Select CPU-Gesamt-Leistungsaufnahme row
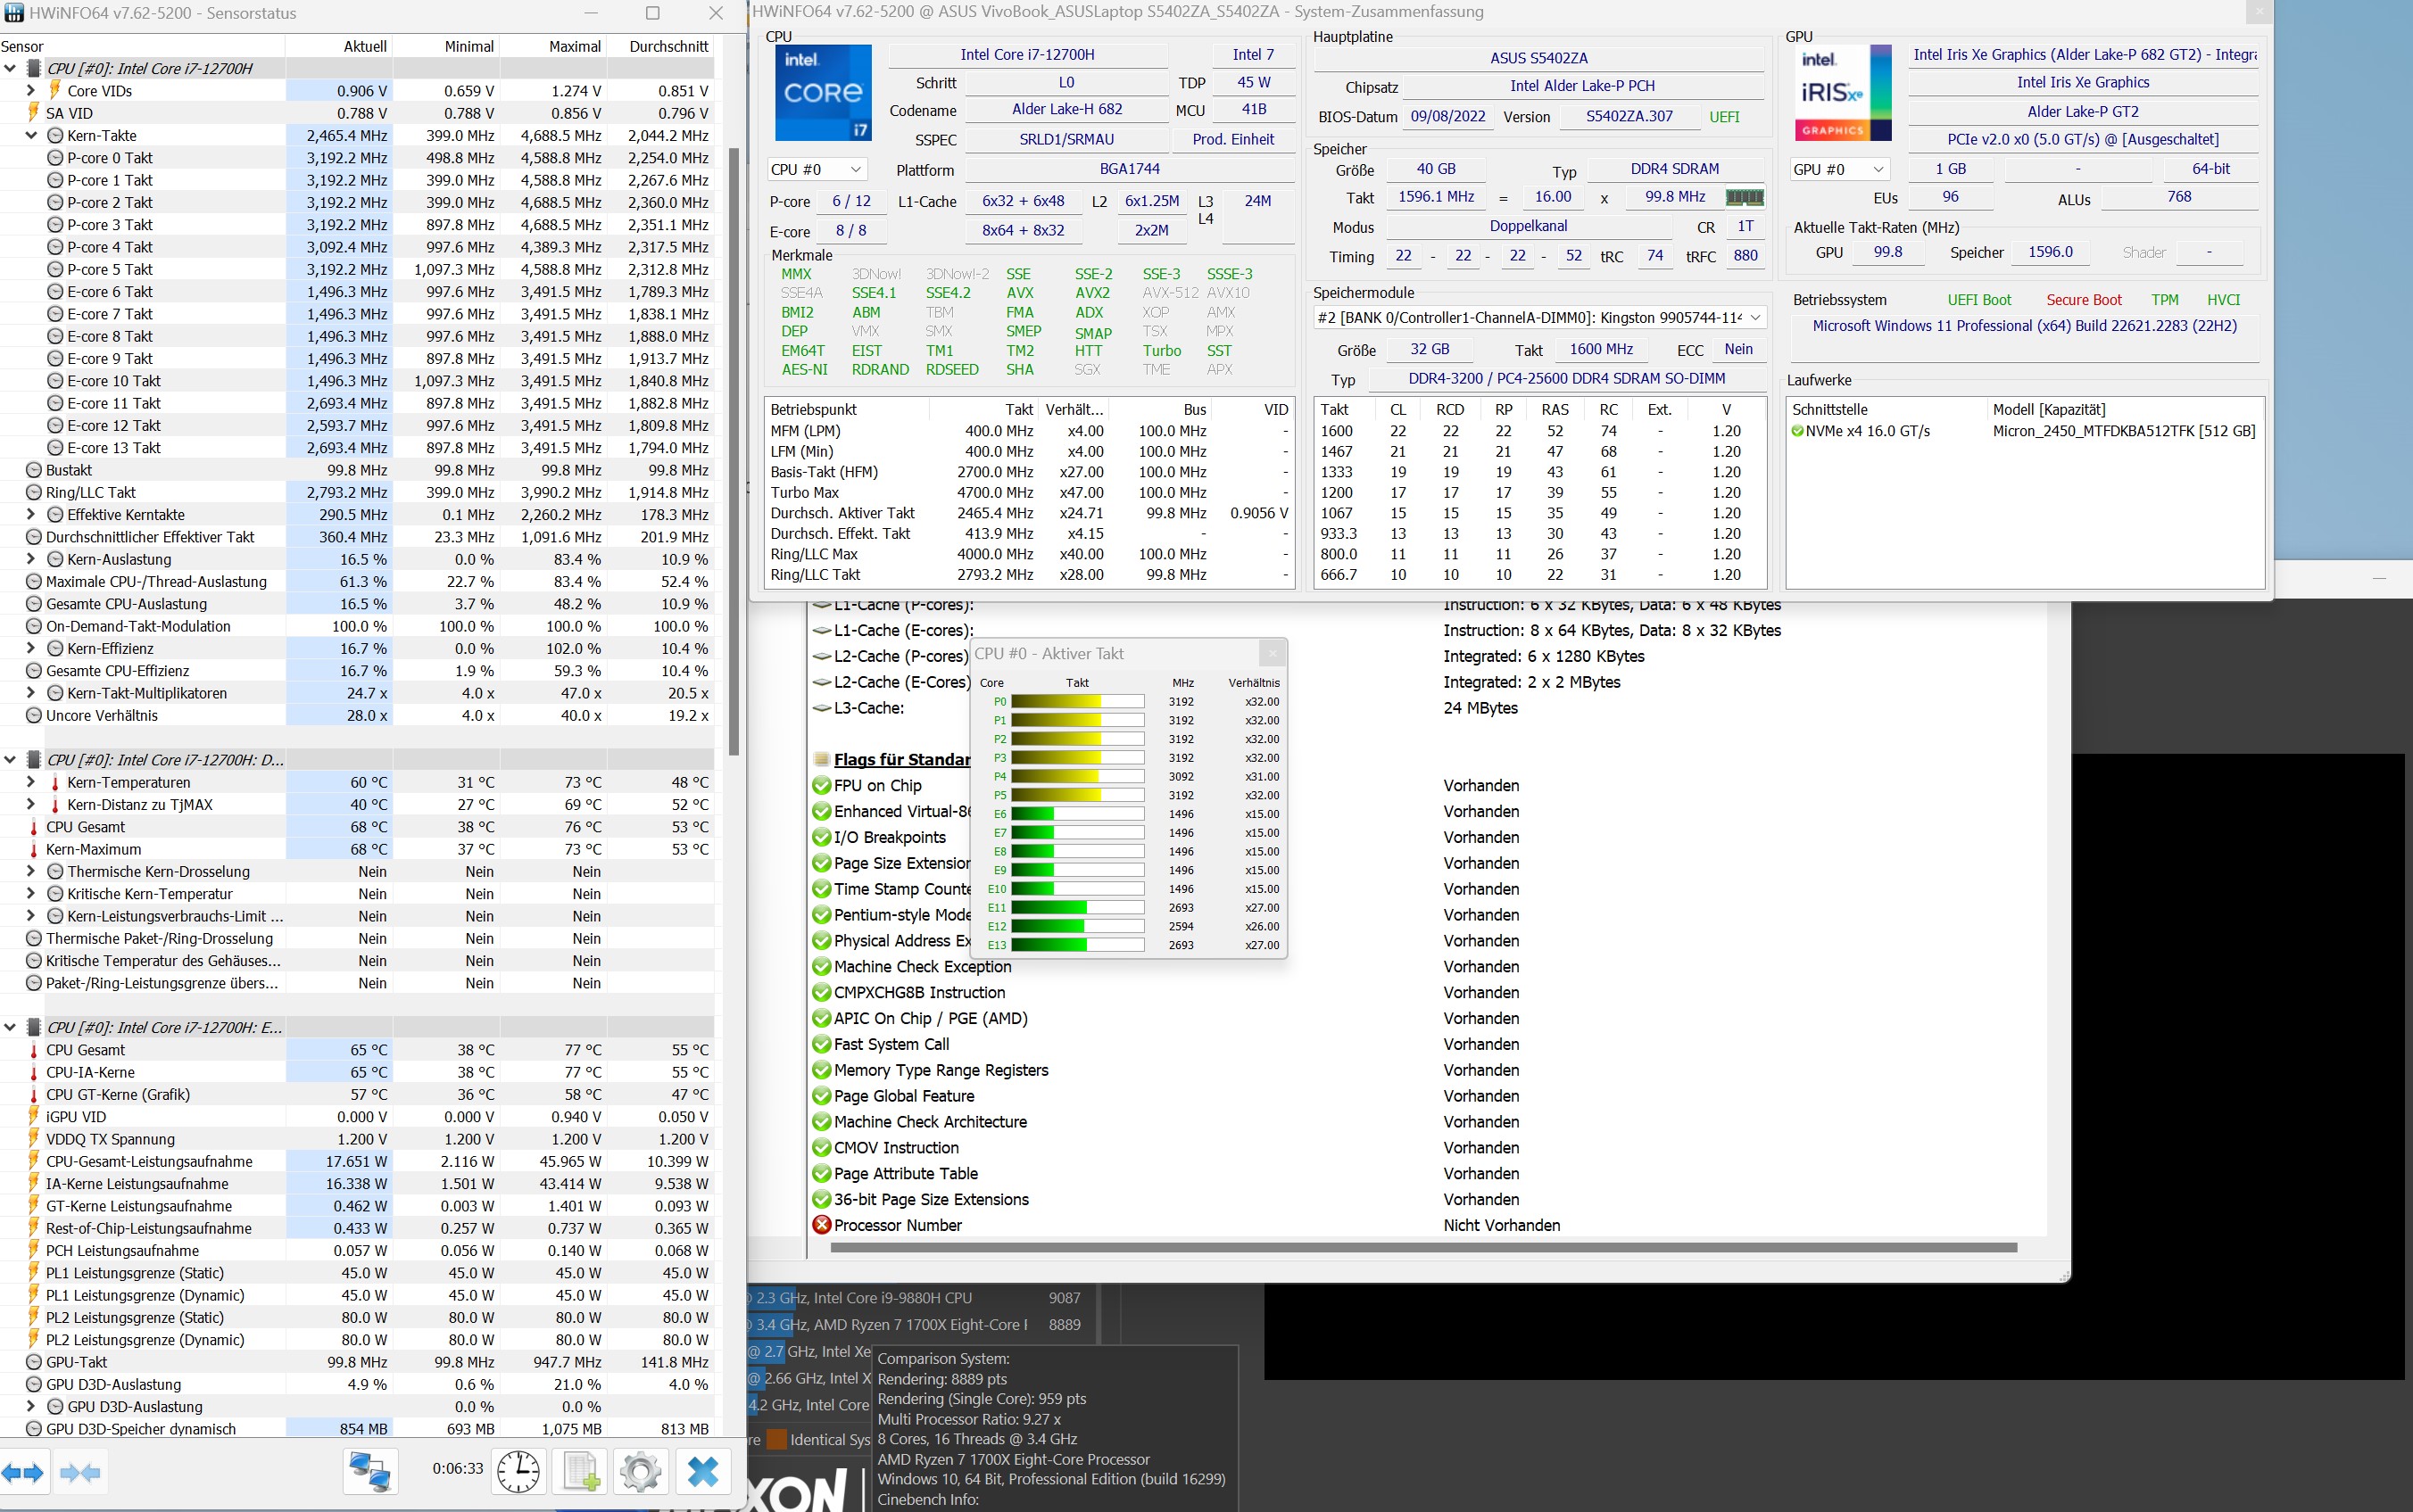This screenshot has height=1512, width=2413. click(357, 1161)
